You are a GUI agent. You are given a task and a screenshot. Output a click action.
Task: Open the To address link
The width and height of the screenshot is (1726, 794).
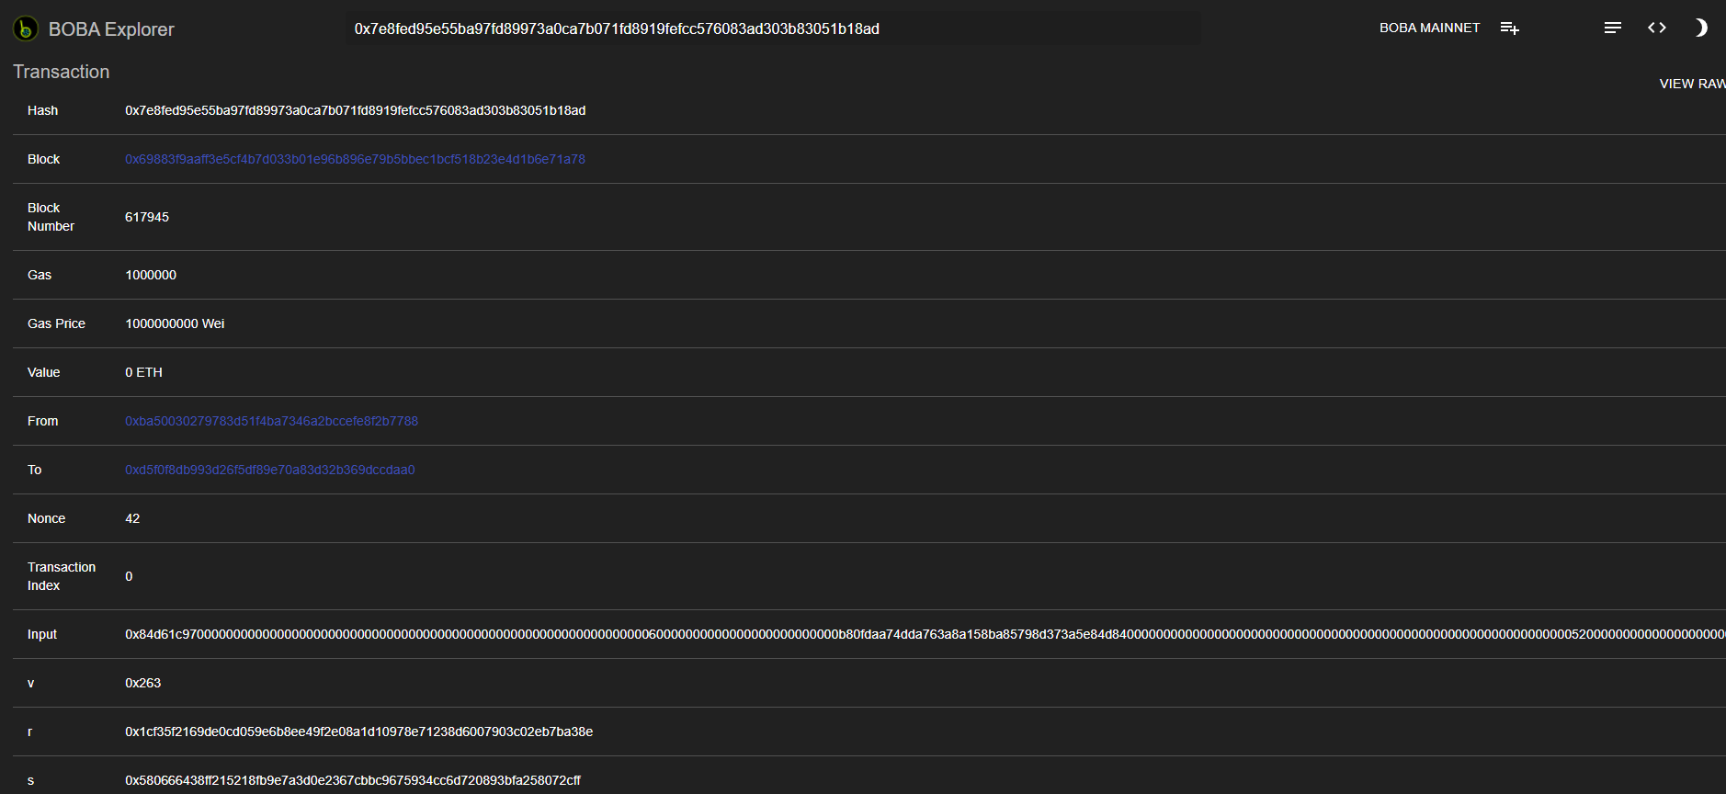pyautogui.click(x=269, y=470)
